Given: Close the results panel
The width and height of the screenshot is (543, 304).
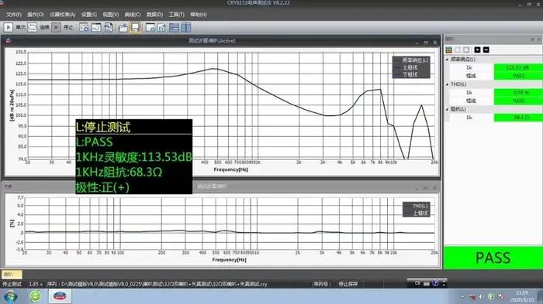Looking at the screenshot, I should pos(539,39).
